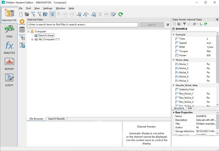
Task: Switch to the List tab in Data Portal
Action: [x=190, y=108]
